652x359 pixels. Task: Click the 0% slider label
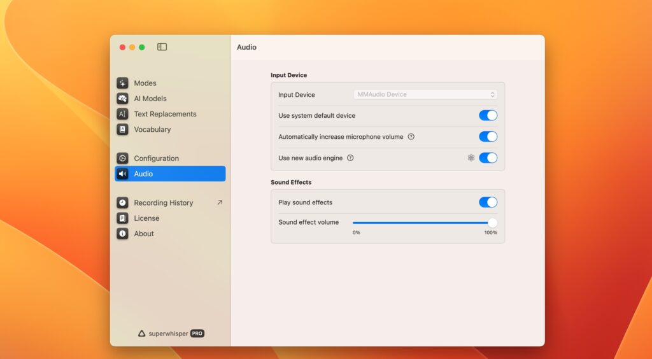tap(357, 233)
